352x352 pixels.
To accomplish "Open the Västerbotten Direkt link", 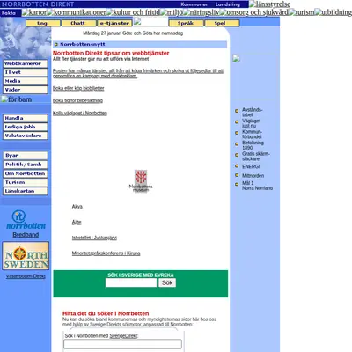I will click(26, 276).
